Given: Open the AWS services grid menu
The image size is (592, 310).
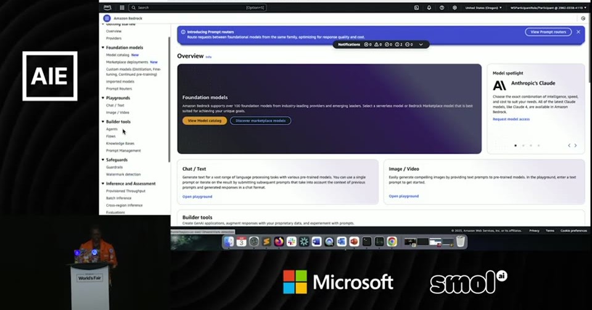Looking at the screenshot, I should pos(122,7).
